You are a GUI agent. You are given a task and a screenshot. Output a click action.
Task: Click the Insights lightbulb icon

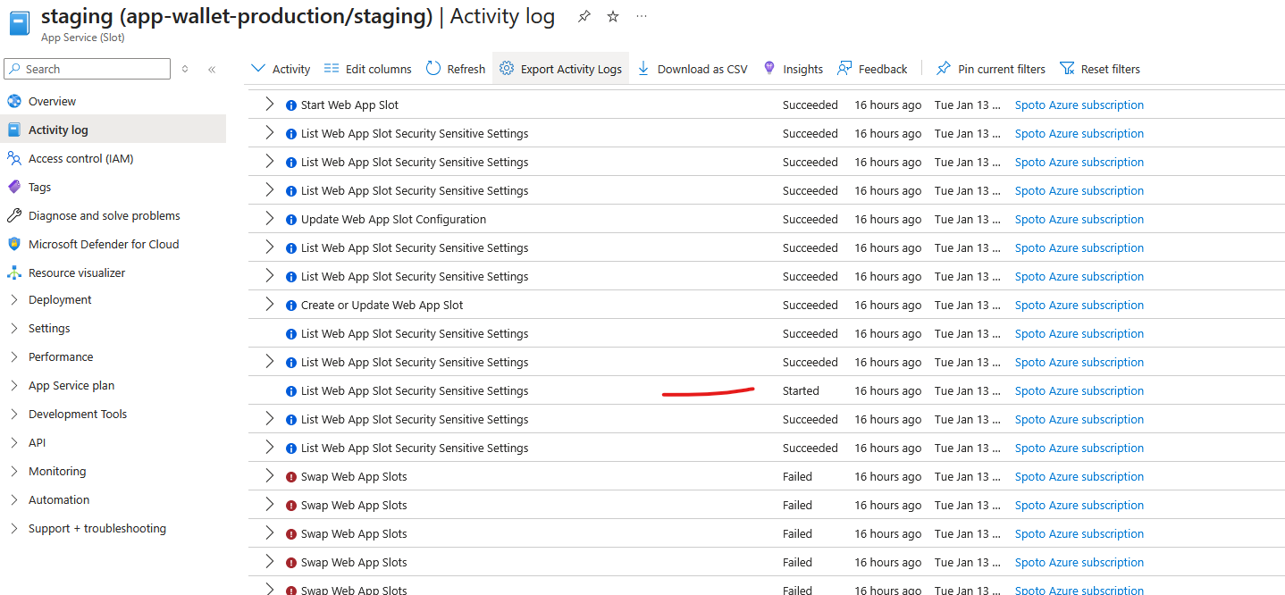click(x=769, y=68)
